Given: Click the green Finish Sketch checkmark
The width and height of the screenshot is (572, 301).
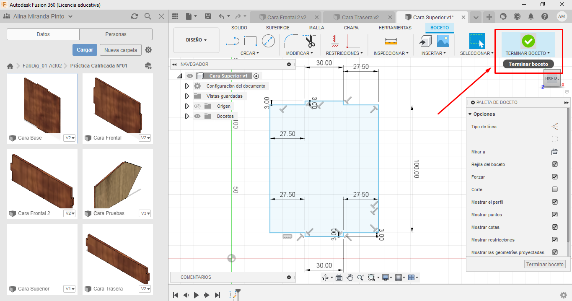Looking at the screenshot, I should pyautogui.click(x=528, y=41).
